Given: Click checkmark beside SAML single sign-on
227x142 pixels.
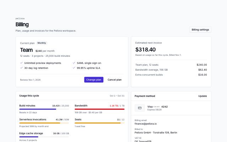Looking at the screenshot, I should tap(74, 63).
